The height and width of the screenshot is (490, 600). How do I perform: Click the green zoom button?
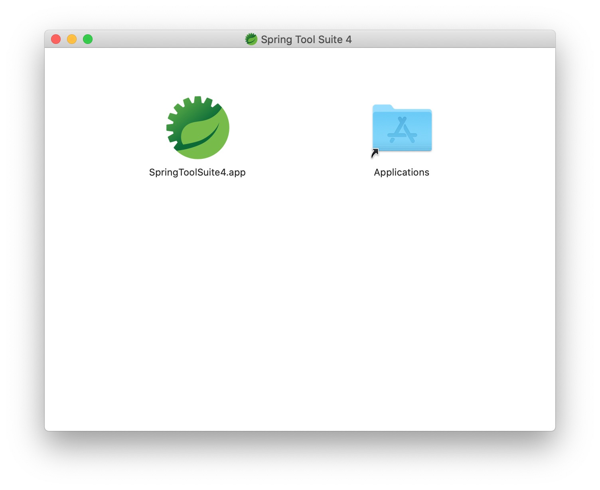[88, 39]
